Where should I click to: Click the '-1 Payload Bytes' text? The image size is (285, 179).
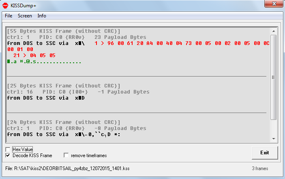(124, 92)
